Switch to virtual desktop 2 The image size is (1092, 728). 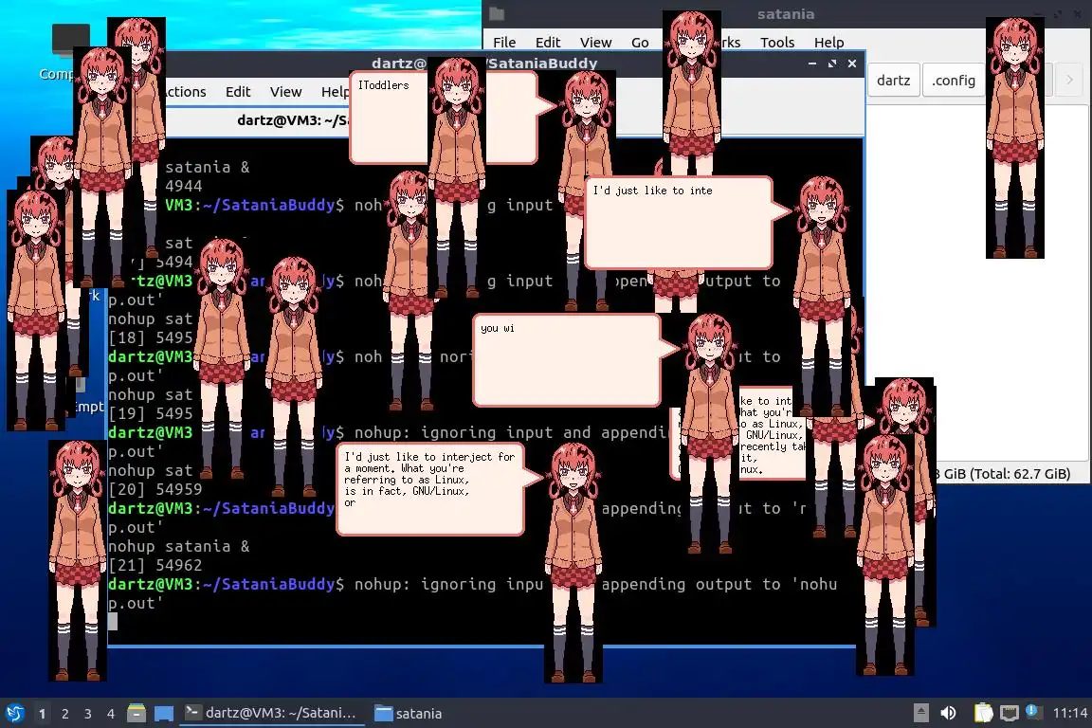pos(64,714)
